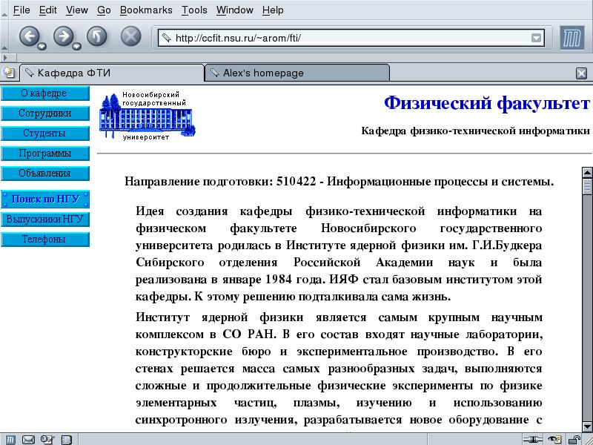Open the О кафедре page link
The height and width of the screenshot is (445, 593).
click(x=45, y=93)
